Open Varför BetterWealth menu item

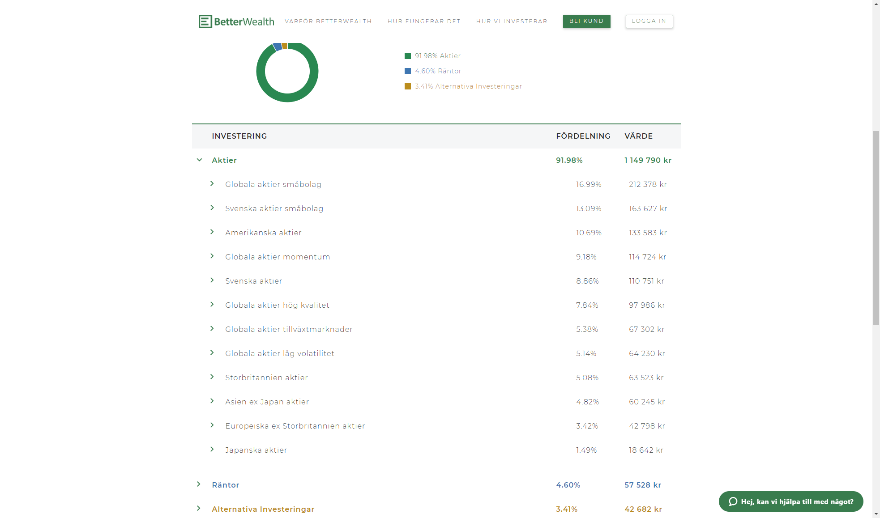coord(328,21)
